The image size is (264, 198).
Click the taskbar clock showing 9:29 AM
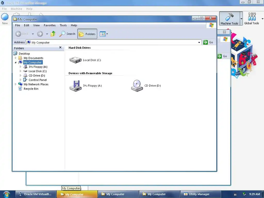[254, 194]
